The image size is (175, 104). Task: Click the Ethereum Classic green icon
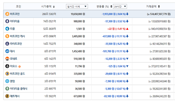pos(7,89)
